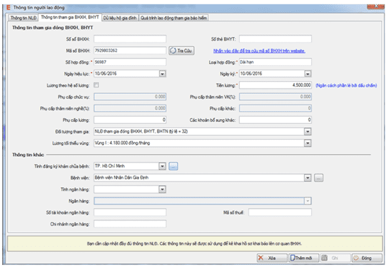Image resolution: width=388 pixels, height=267 pixels.
Task: Click the Mã số thuế input field
Action: pos(280,212)
